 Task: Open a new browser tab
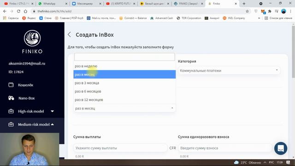[x=244, y=4]
